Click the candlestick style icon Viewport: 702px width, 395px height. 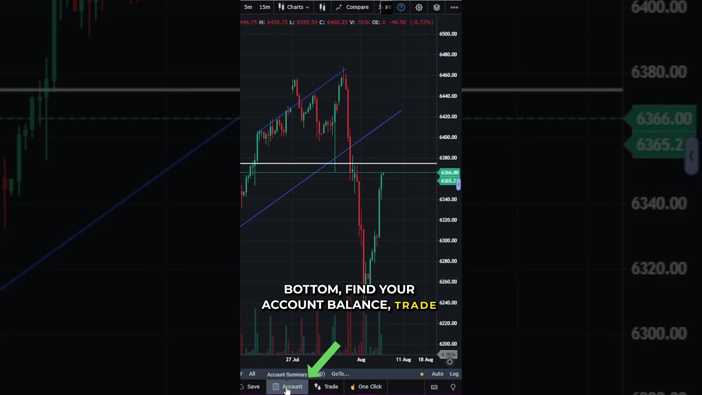click(322, 7)
